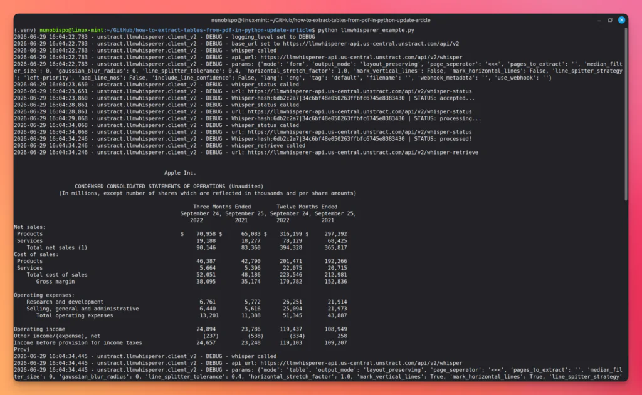Screen dimensions: 642x395
Task: Click the value 108,949
Action: pos(336,329)
